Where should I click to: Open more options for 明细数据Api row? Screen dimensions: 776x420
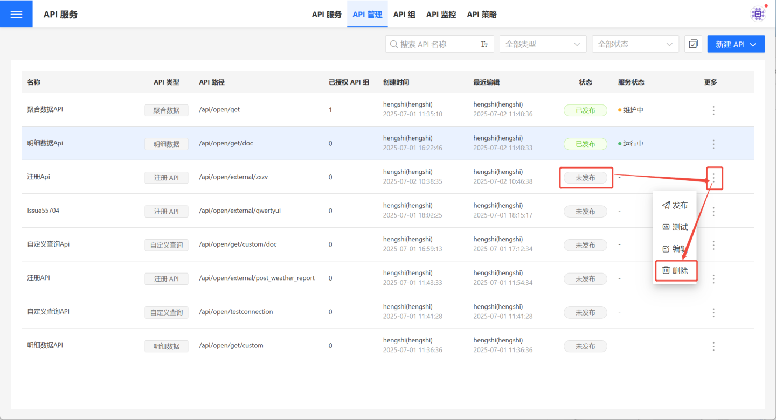(x=713, y=144)
